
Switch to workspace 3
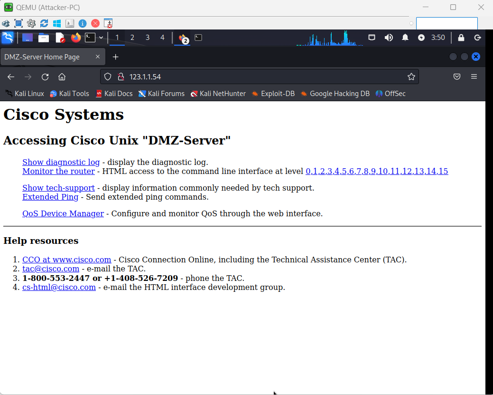[147, 38]
